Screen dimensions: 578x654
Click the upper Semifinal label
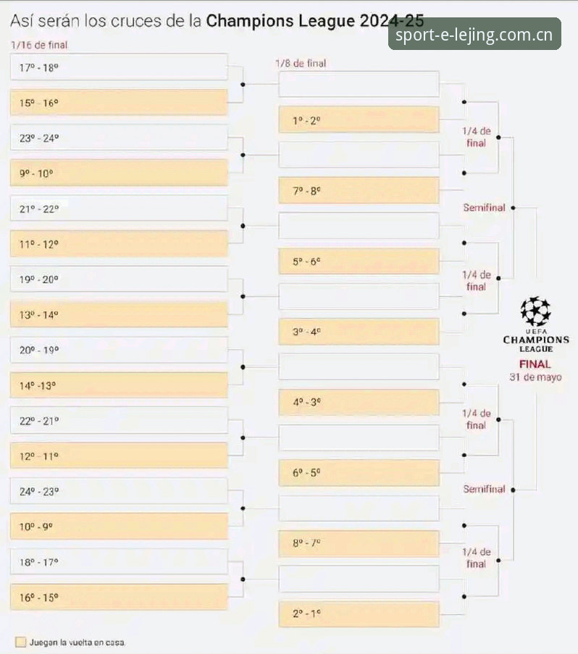(484, 207)
